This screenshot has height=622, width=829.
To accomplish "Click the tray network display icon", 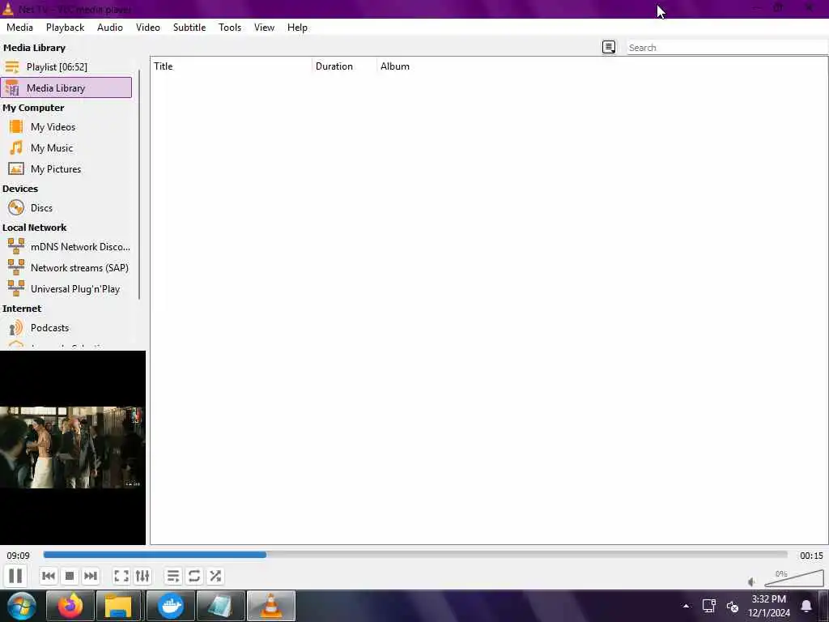I will [x=708, y=606].
